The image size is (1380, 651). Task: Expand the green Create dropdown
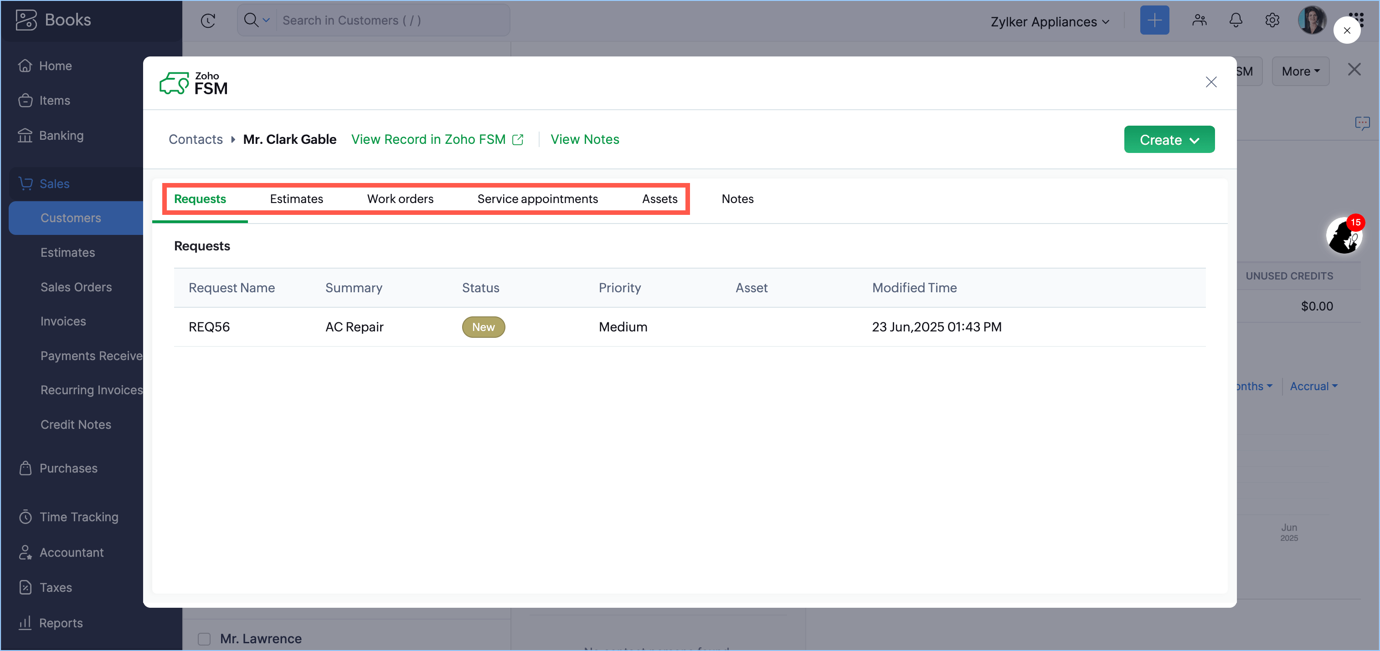click(1169, 140)
